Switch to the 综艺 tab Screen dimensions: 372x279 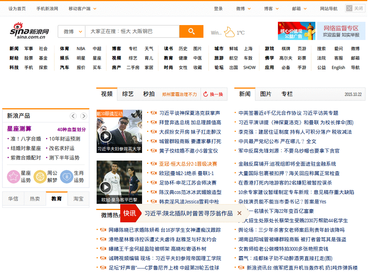click(128, 93)
